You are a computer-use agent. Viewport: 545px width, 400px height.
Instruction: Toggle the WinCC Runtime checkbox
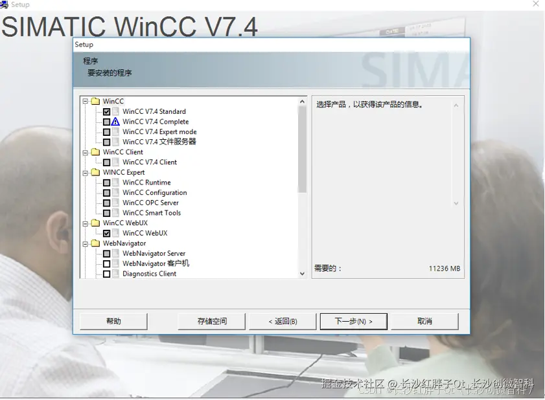(107, 183)
